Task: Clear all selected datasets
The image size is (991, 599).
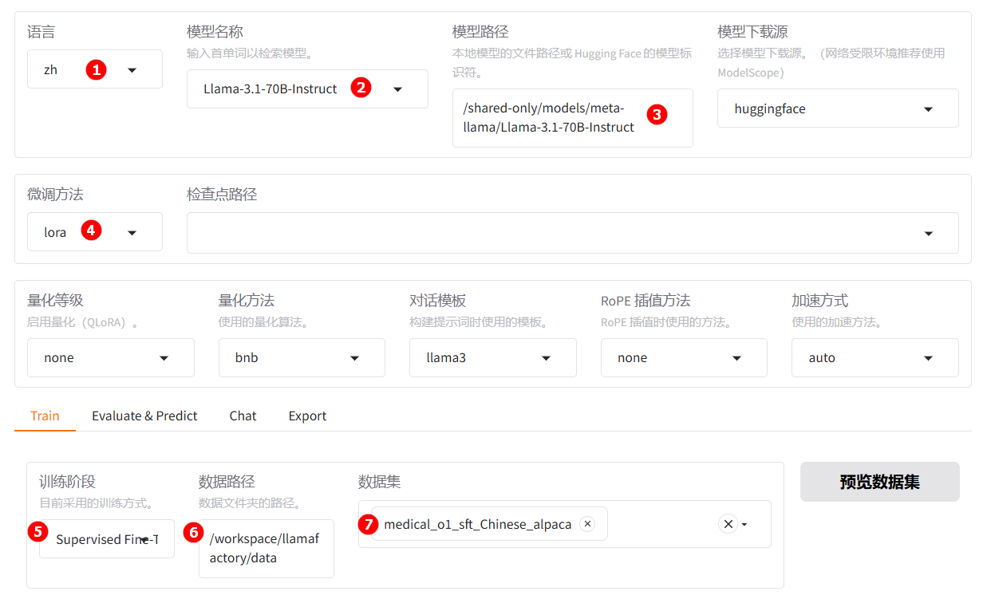Action: click(728, 524)
